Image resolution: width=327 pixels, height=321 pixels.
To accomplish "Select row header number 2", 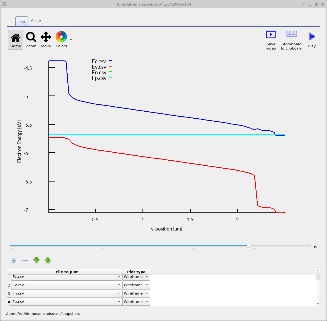I will pyautogui.click(x=9, y=285).
